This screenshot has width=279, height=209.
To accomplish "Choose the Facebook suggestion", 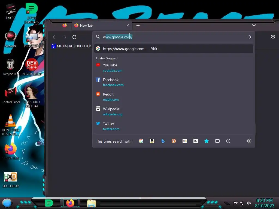I will click(x=174, y=82).
